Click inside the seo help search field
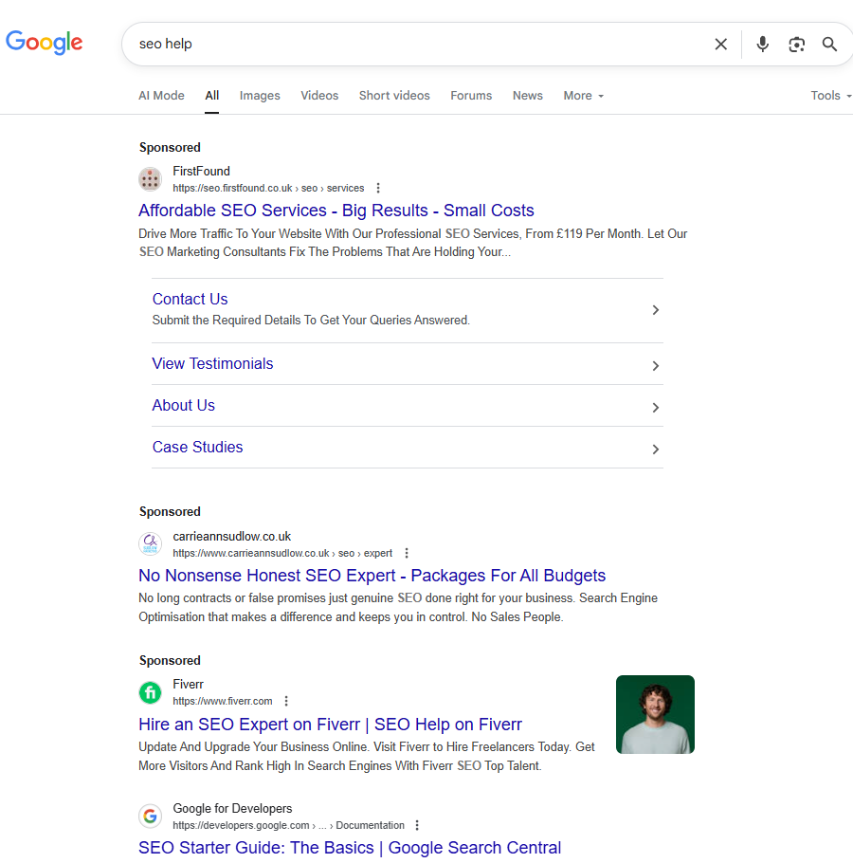The height and width of the screenshot is (863, 853). click(418, 44)
